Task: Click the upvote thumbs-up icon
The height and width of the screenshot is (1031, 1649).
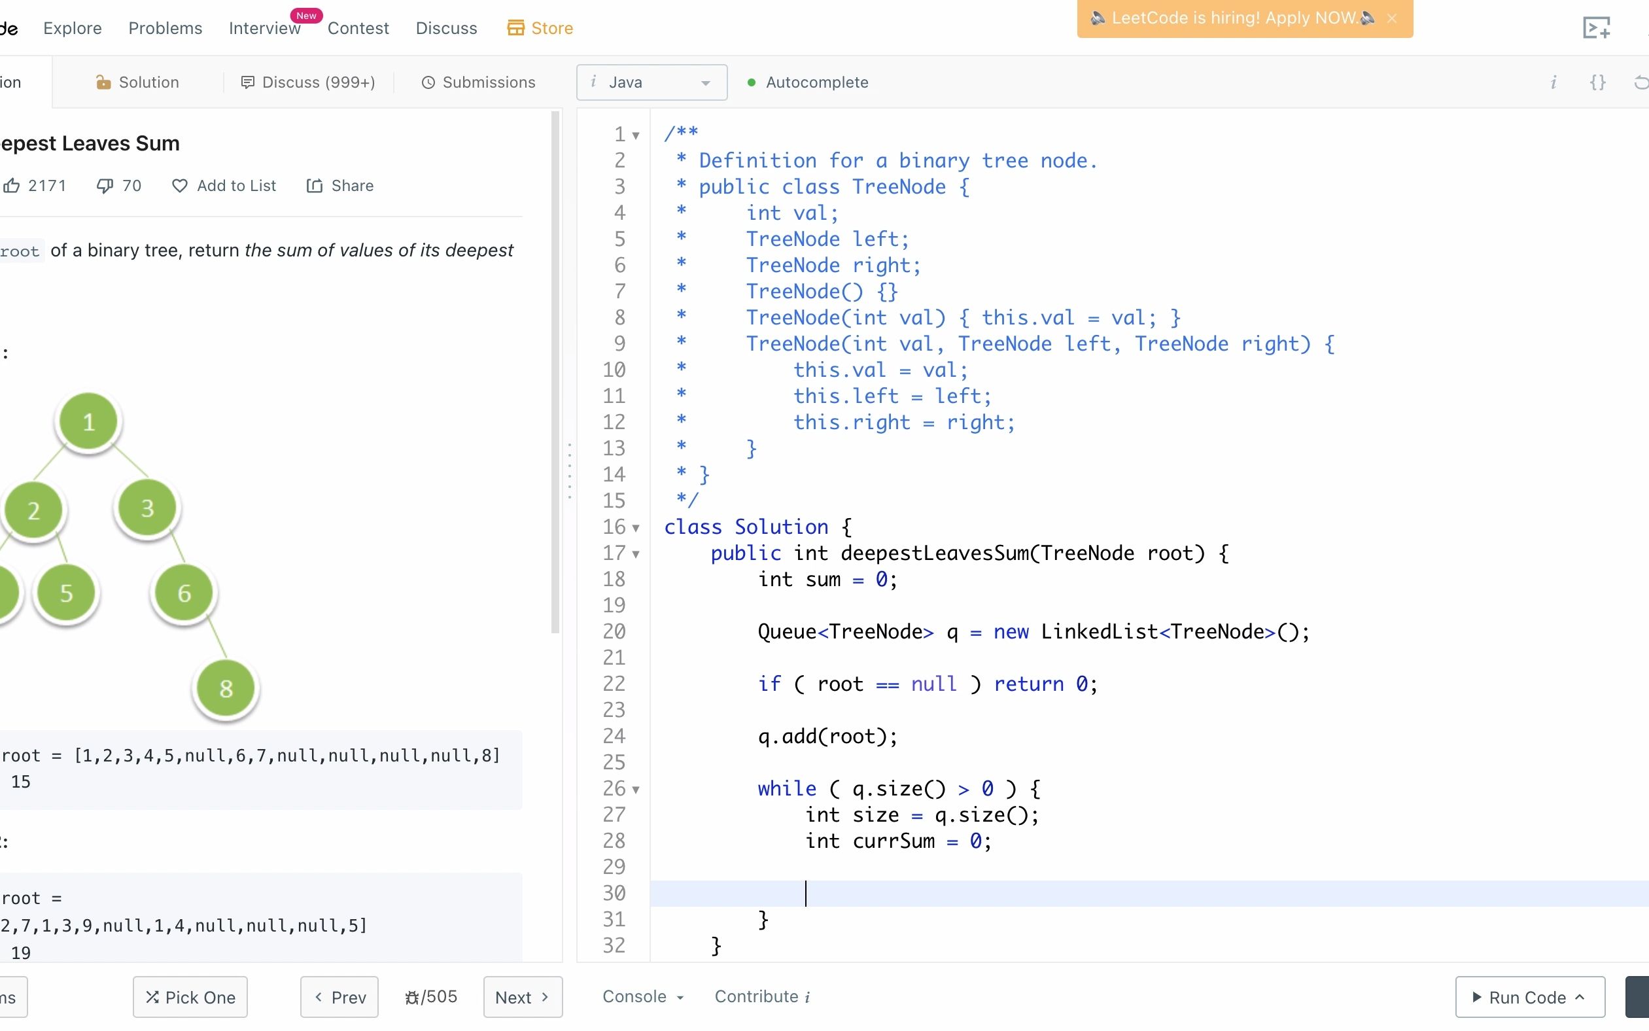Action: tap(13, 185)
